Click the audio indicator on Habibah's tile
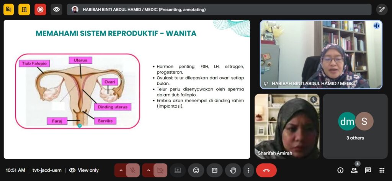The height and width of the screenshot is (181, 392). [377, 26]
